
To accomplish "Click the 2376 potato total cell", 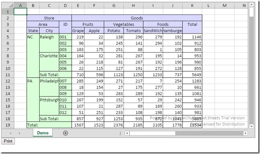I will 114,125.
